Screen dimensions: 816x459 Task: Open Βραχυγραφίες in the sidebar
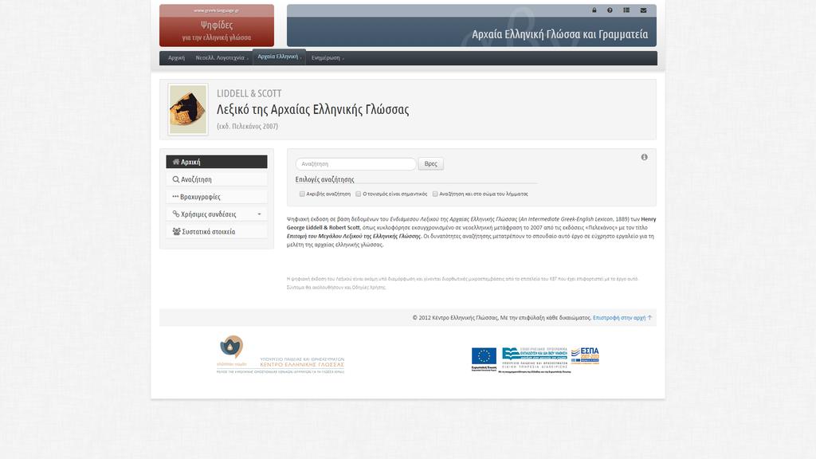point(217,197)
